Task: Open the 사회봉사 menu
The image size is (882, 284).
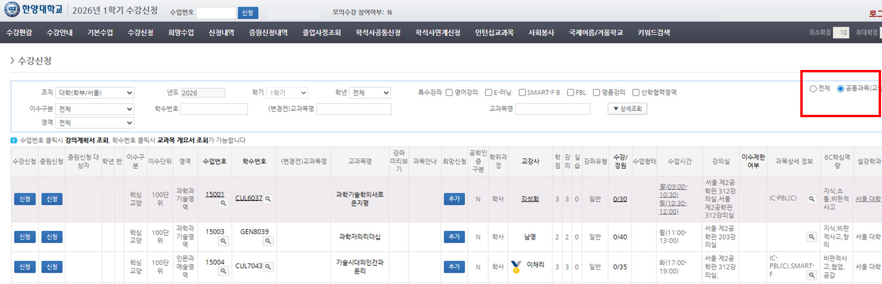Action: pyautogui.click(x=541, y=33)
